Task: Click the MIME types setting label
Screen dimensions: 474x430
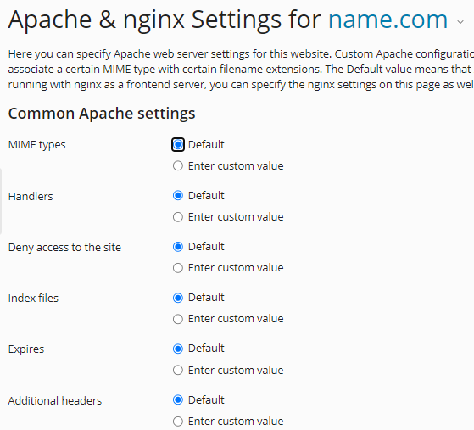Action: click(36, 145)
